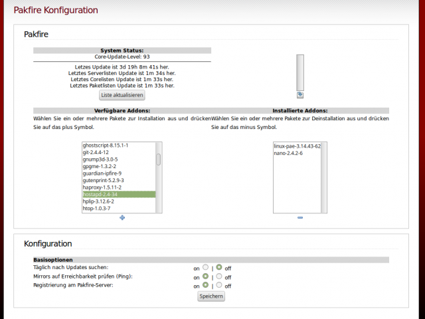Select gutenprint-5.2.9-3 package
Screen dimensions: 425x319
pyautogui.click(x=119, y=180)
